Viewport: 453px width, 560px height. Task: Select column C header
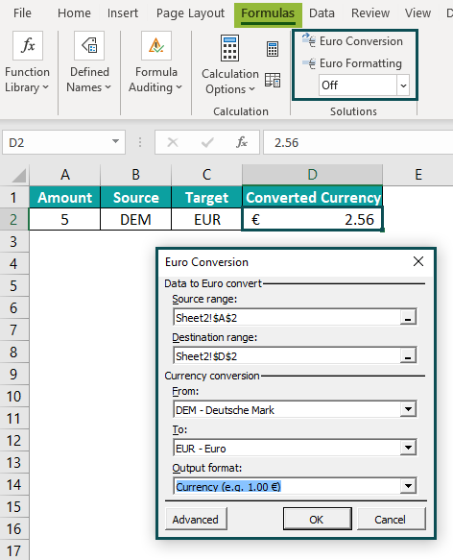click(x=206, y=175)
